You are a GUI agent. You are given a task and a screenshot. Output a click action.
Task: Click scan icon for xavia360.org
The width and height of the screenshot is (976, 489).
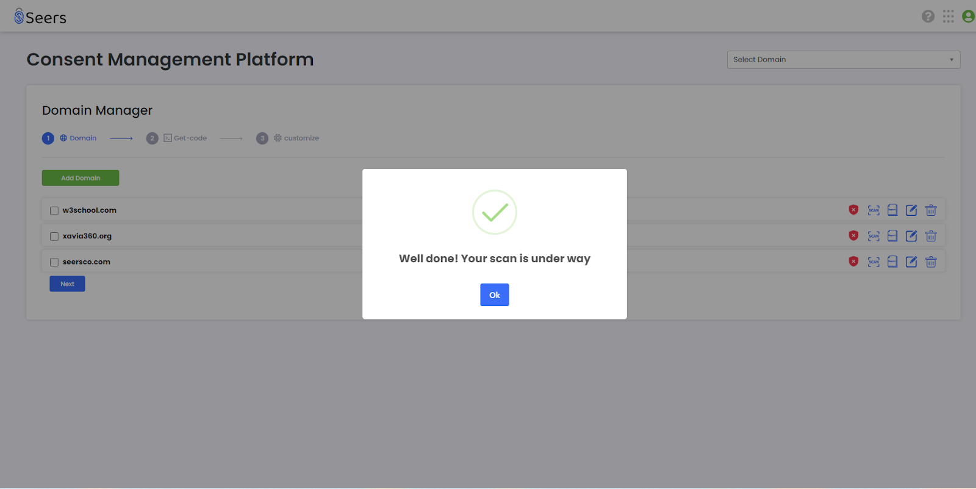tap(874, 236)
